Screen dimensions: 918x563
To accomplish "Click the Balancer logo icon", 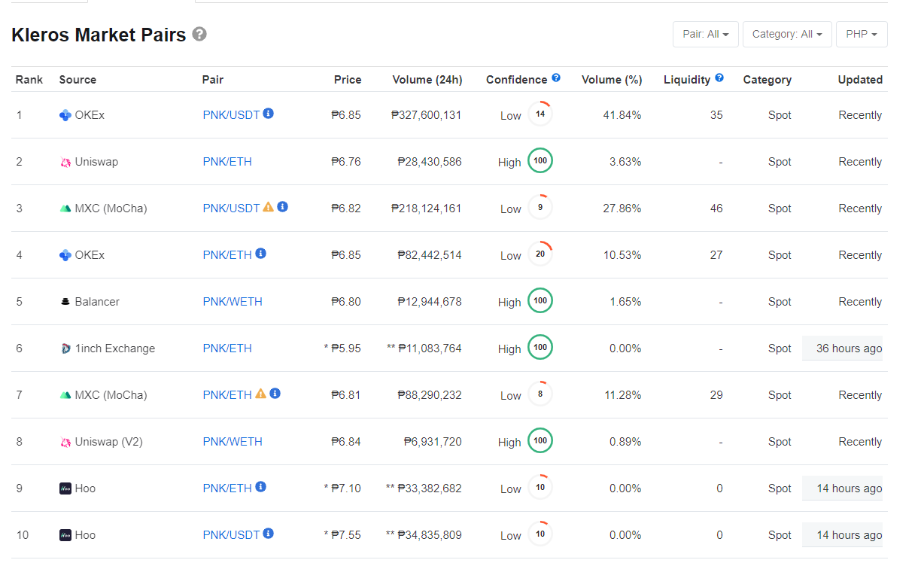I will 65,302.
